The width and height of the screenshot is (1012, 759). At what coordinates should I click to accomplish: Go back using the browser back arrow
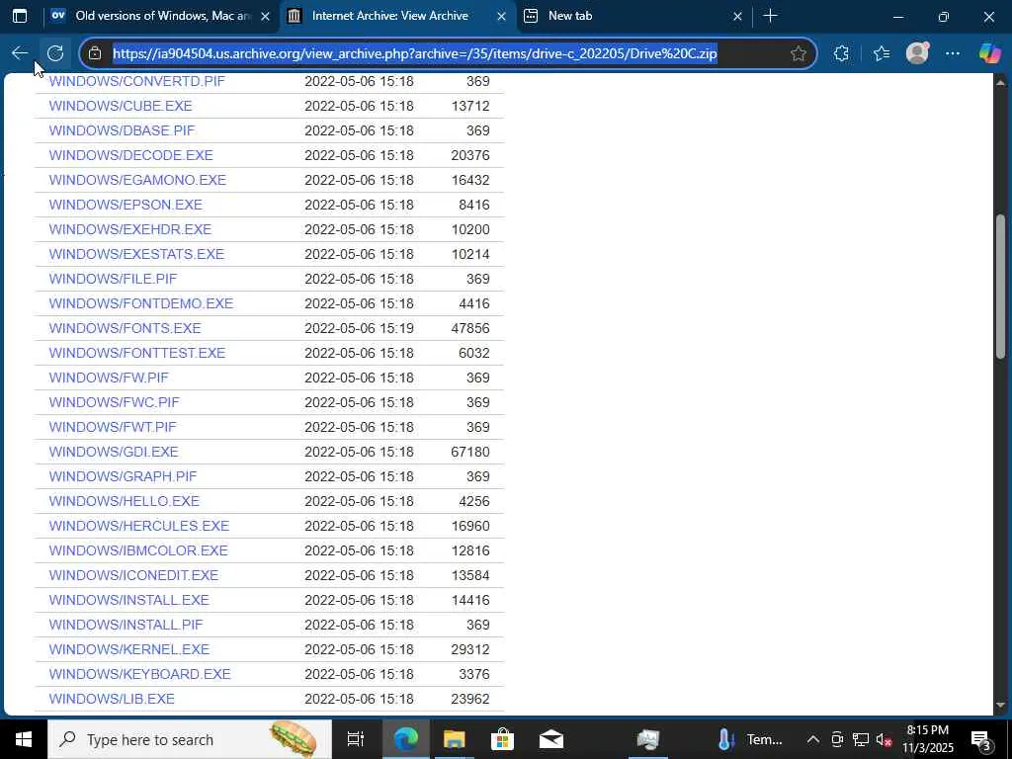pos(20,53)
